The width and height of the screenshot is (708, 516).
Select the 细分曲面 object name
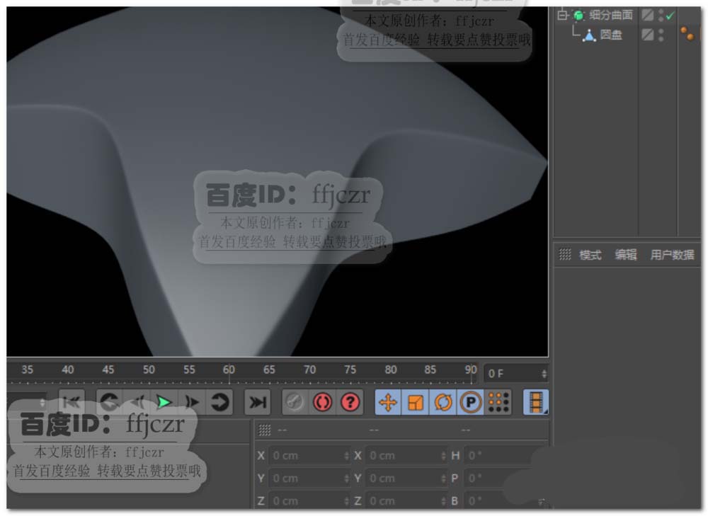point(611,16)
